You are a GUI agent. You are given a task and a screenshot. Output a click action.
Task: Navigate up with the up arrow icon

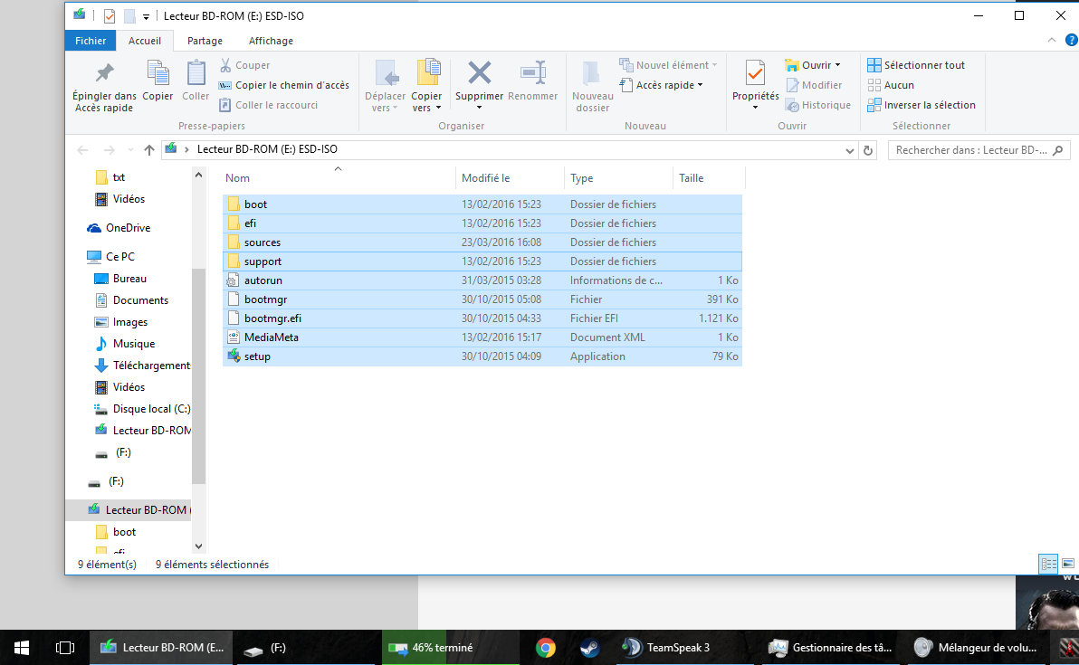coord(149,150)
